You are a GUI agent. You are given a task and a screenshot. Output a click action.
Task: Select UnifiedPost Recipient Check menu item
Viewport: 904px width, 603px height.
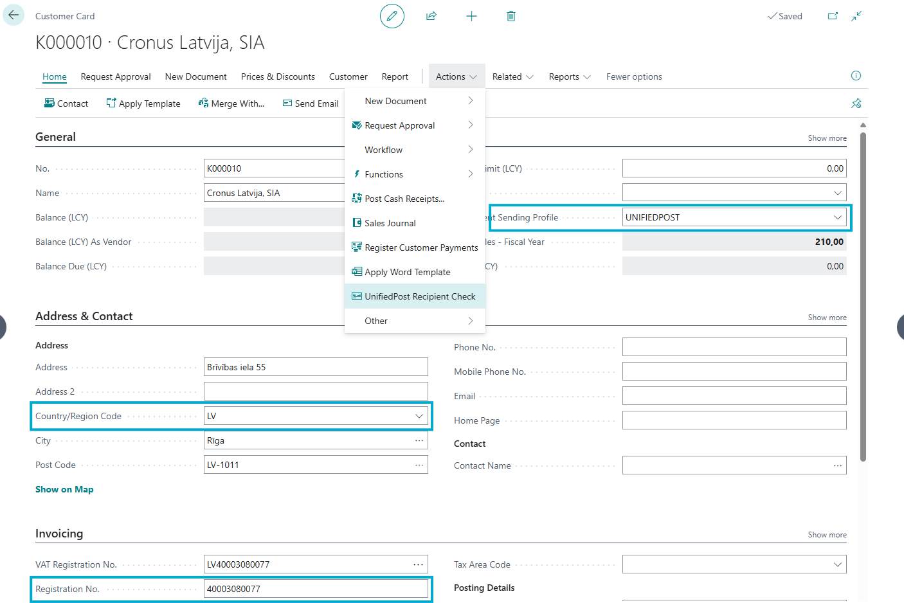point(419,296)
